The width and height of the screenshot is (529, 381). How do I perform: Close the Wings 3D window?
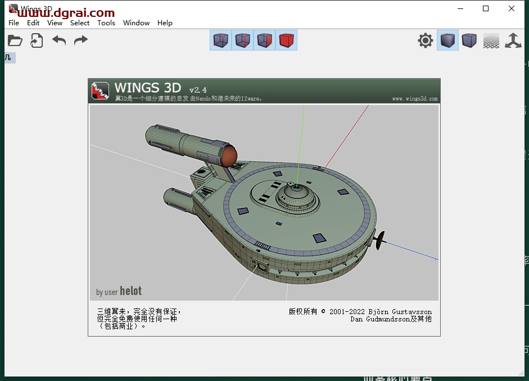pos(512,8)
